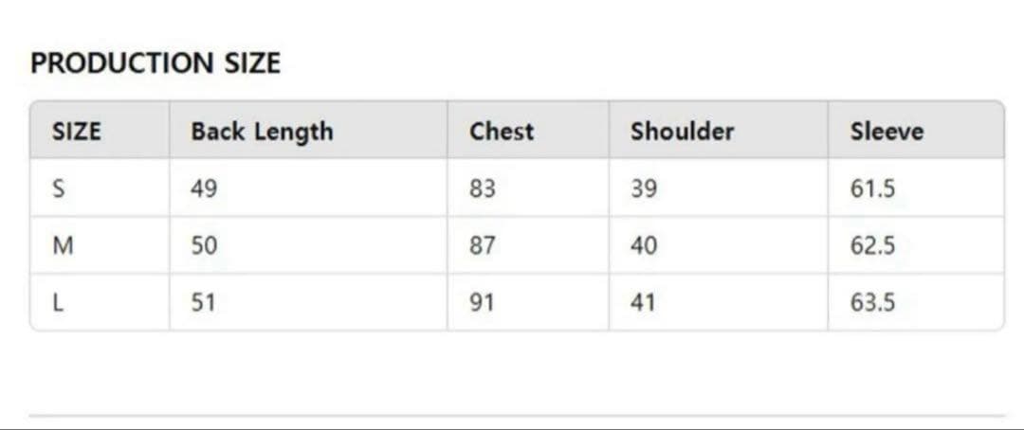Viewport: 1024px width, 430px height.
Task: Select shoulder value 39
Action: pos(643,189)
